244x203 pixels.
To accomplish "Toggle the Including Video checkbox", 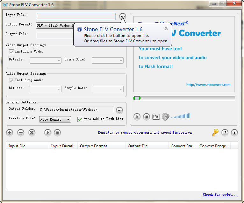I will 11,52.
